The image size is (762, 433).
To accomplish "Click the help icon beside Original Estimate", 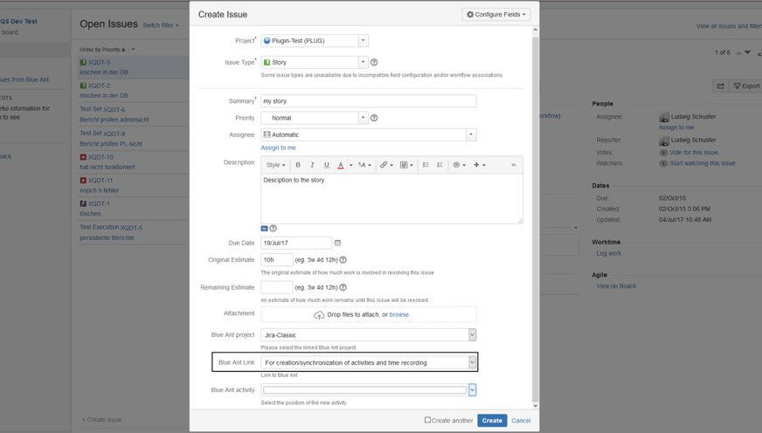I will coord(343,260).
